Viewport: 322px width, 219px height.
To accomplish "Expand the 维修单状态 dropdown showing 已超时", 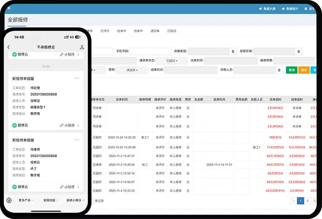I will [x=172, y=61].
